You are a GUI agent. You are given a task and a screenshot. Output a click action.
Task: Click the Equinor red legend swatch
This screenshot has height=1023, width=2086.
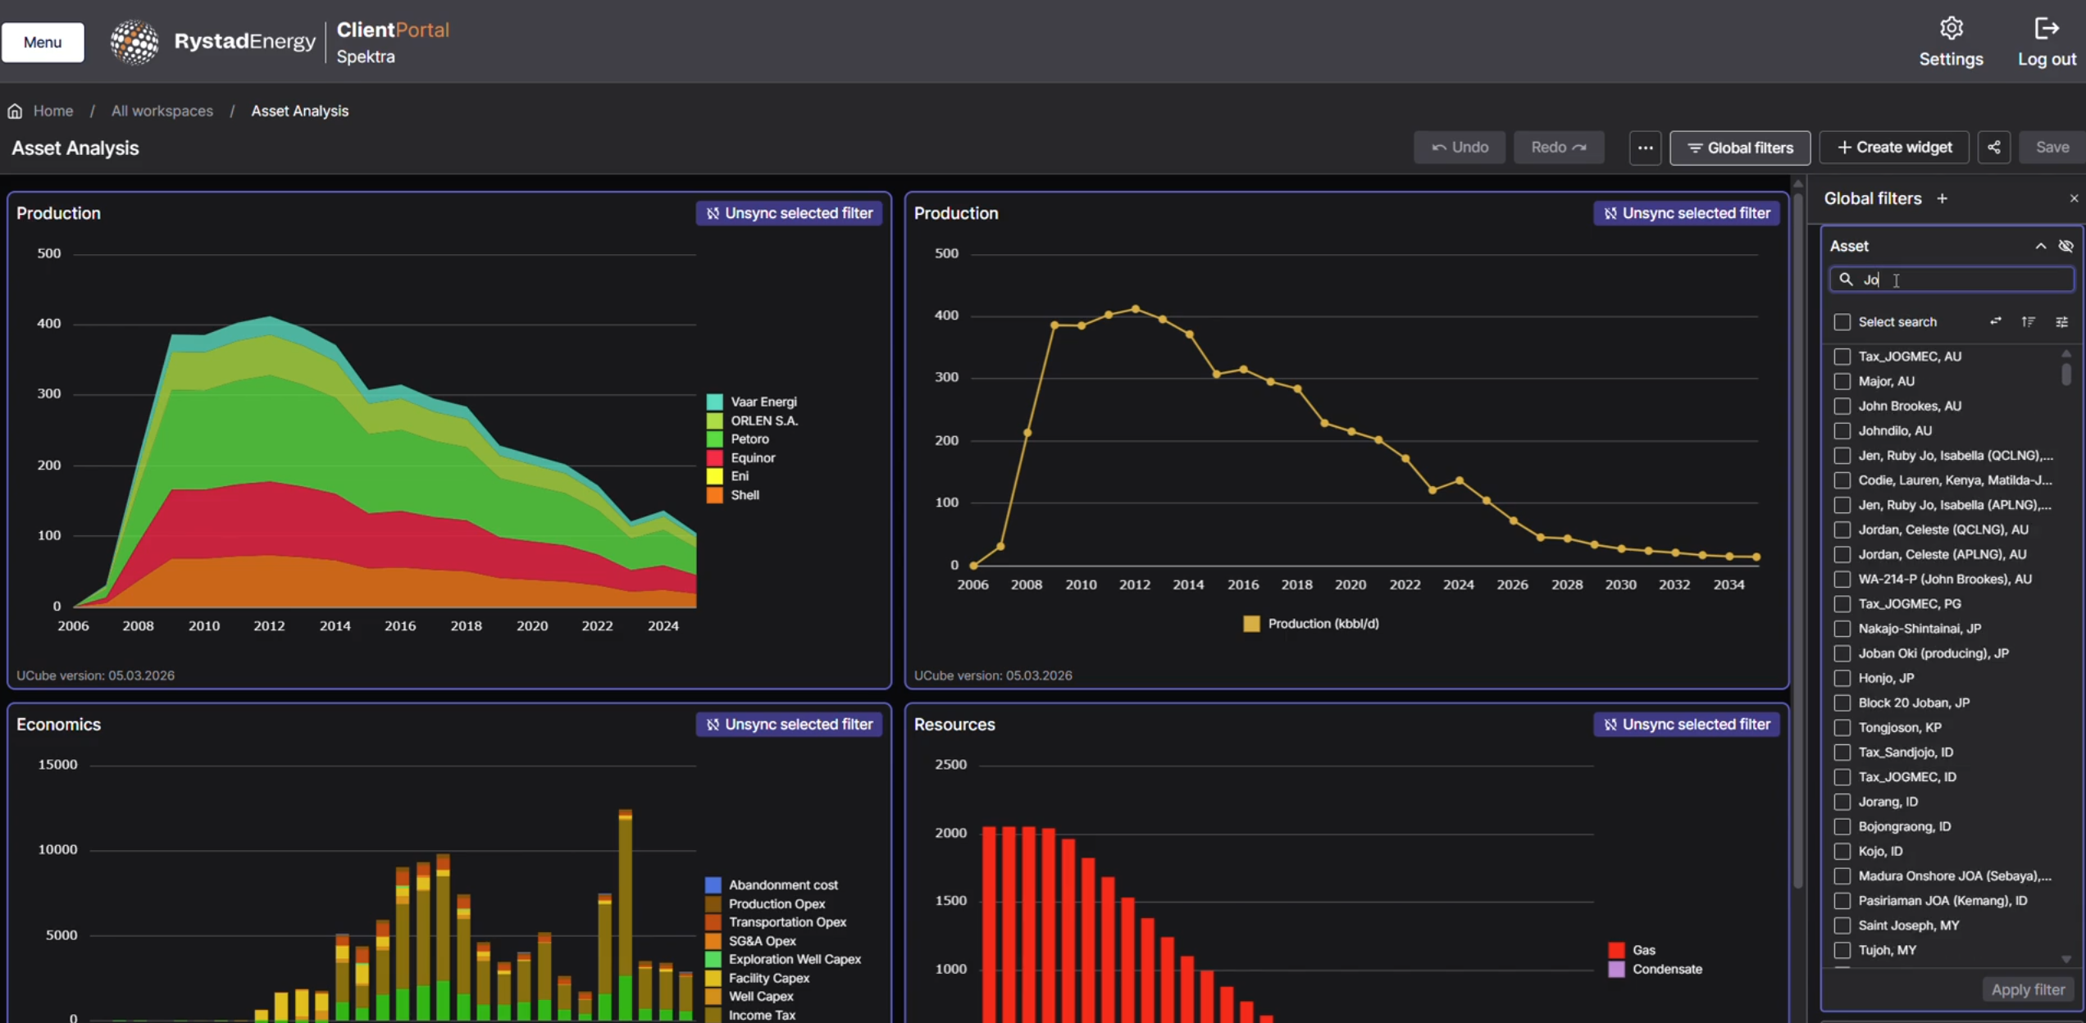click(x=714, y=457)
